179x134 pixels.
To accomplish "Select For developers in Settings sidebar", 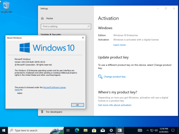I will [54, 112].
